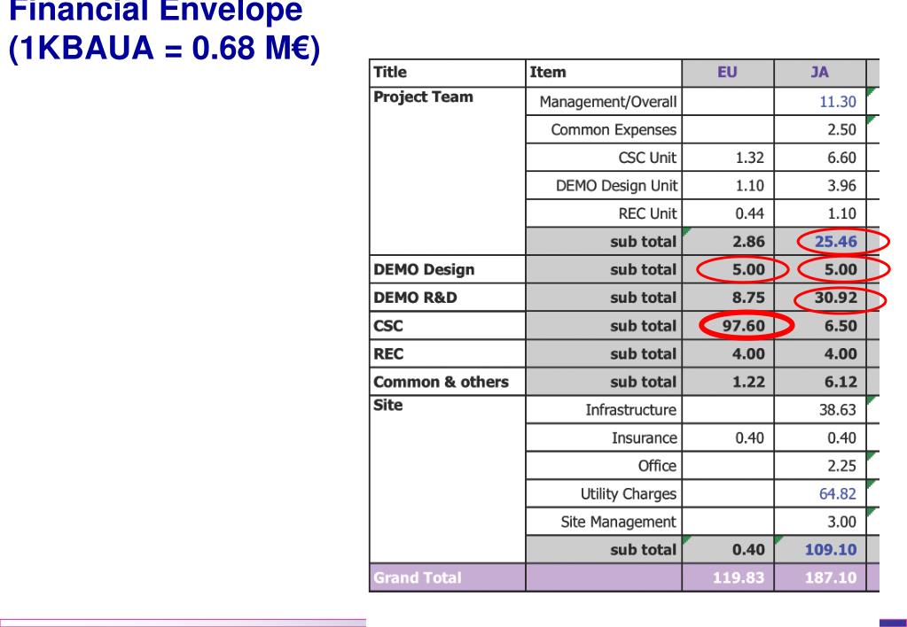
Task: Click the slide title line "(1KBAUA = 0.68 M€)"
Action: 164,48
